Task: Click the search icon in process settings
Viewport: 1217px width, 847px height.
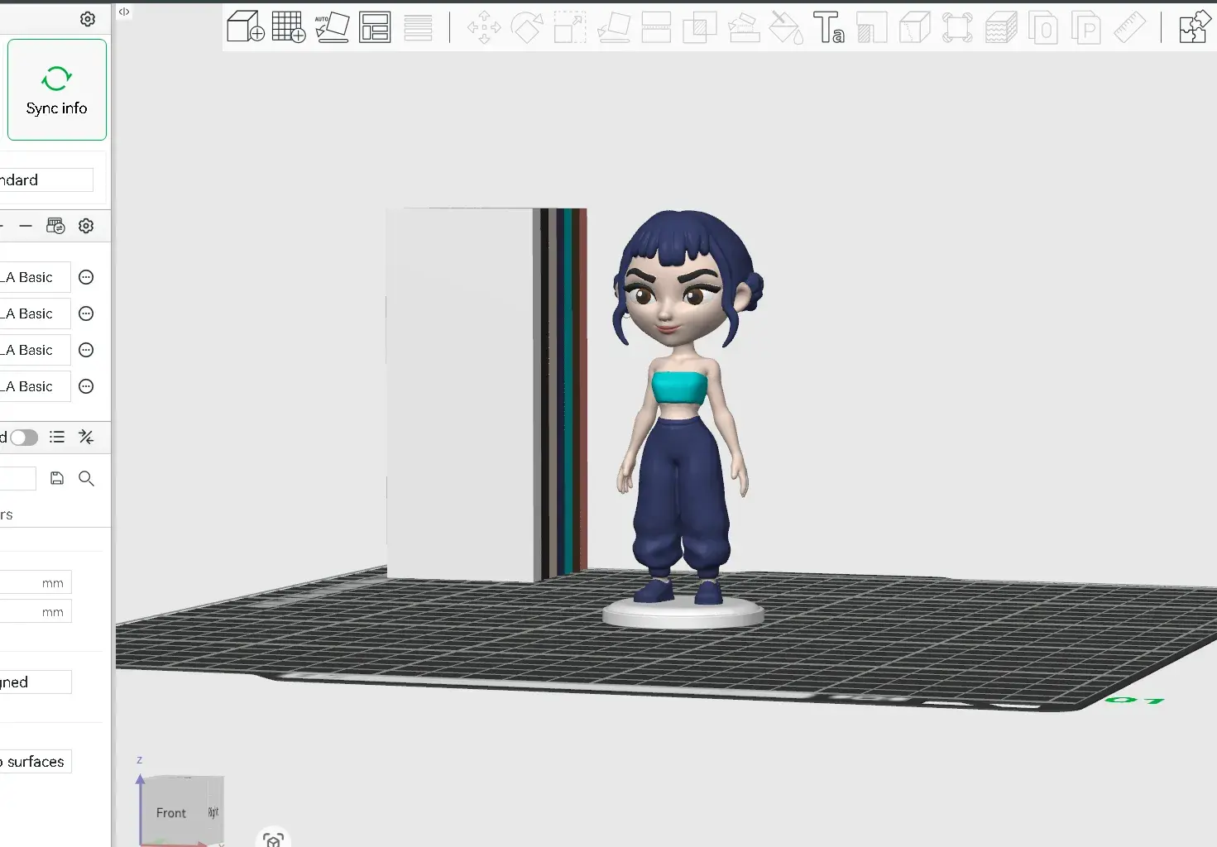Action: click(86, 478)
